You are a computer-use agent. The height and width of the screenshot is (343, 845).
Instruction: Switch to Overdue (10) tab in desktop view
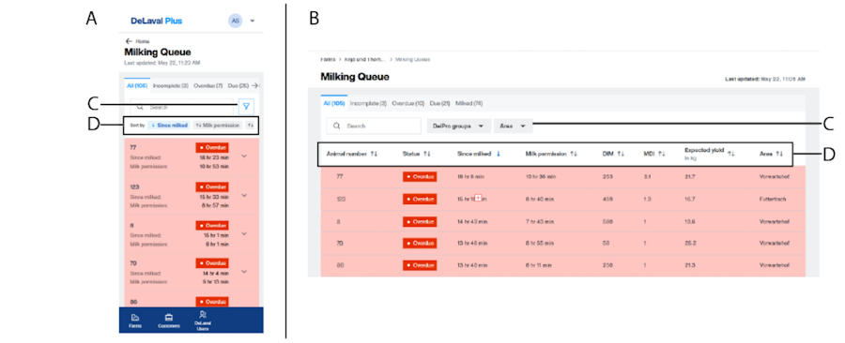tap(408, 103)
